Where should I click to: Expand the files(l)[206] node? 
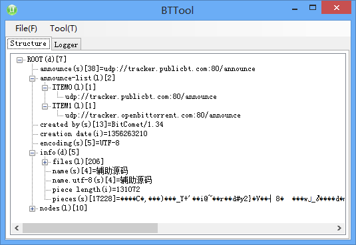tap(45, 162)
